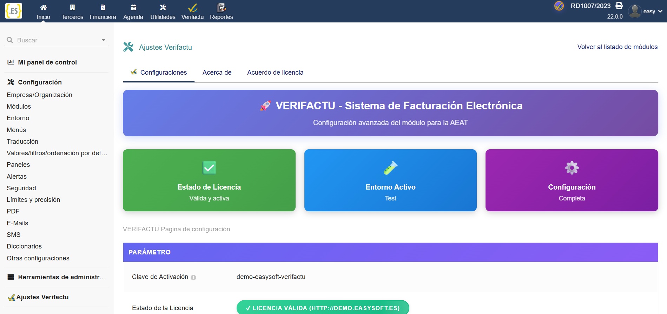The height and width of the screenshot is (314, 667).
Task: Click the green checkbox icon on Estado de Licencia card
Action: 209,168
